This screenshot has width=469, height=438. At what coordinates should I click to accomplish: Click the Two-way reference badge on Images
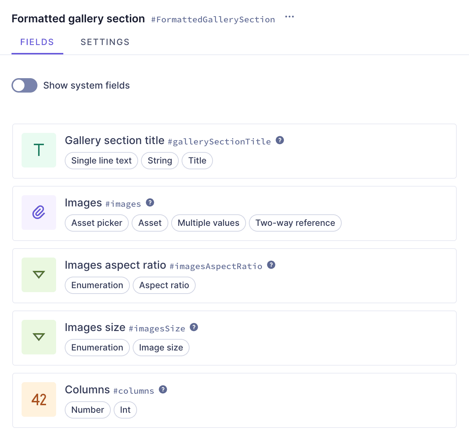[x=295, y=223]
